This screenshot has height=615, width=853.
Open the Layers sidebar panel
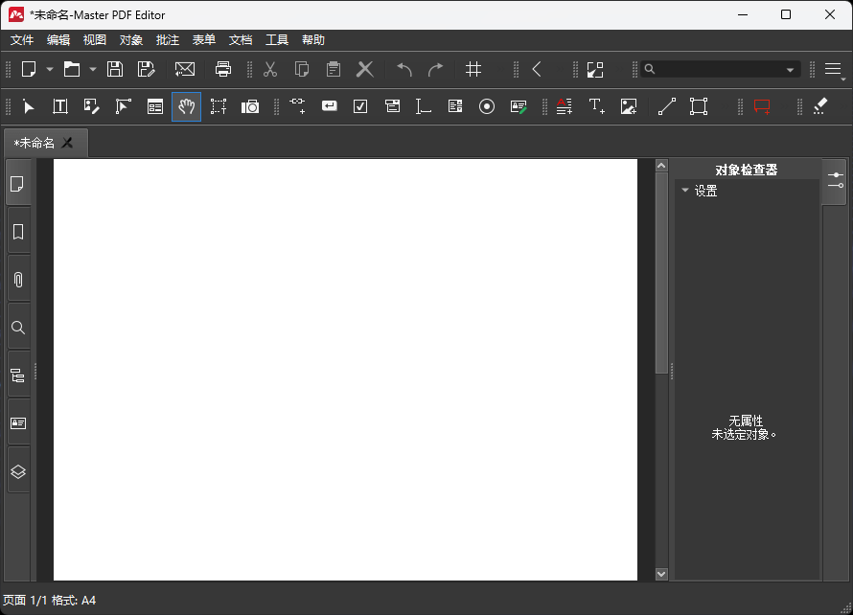[17, 470]
